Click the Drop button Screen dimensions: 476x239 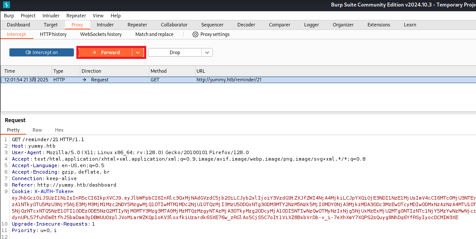tap(174, 52)
